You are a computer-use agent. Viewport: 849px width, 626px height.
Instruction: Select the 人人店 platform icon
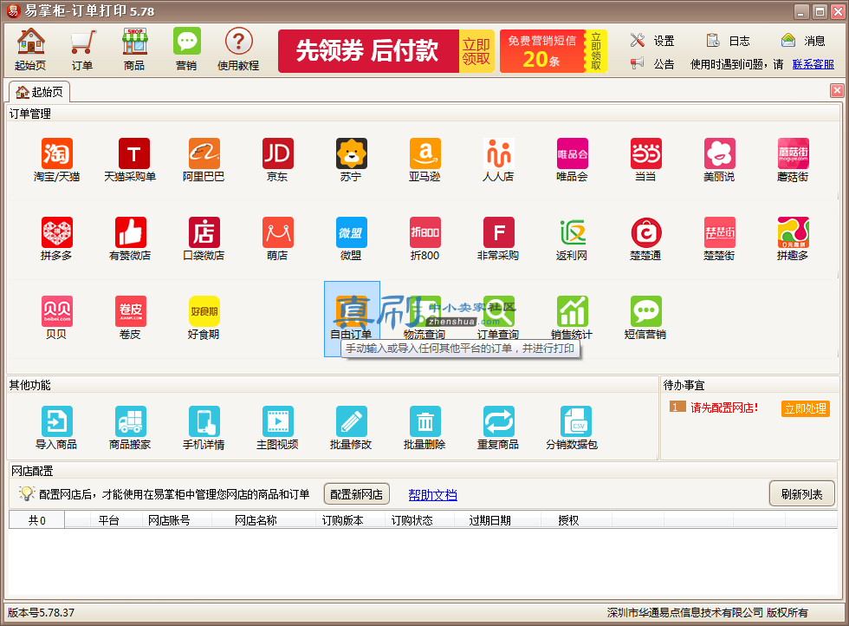pyautogui.click(x=498, y=160)
